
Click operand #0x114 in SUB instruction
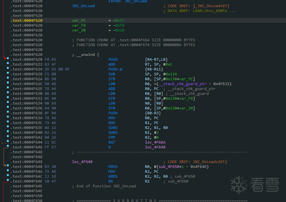[x=170, y=74]
